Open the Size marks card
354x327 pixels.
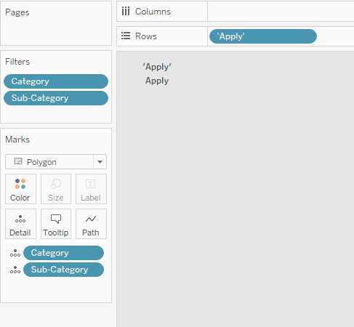[56, 189]
